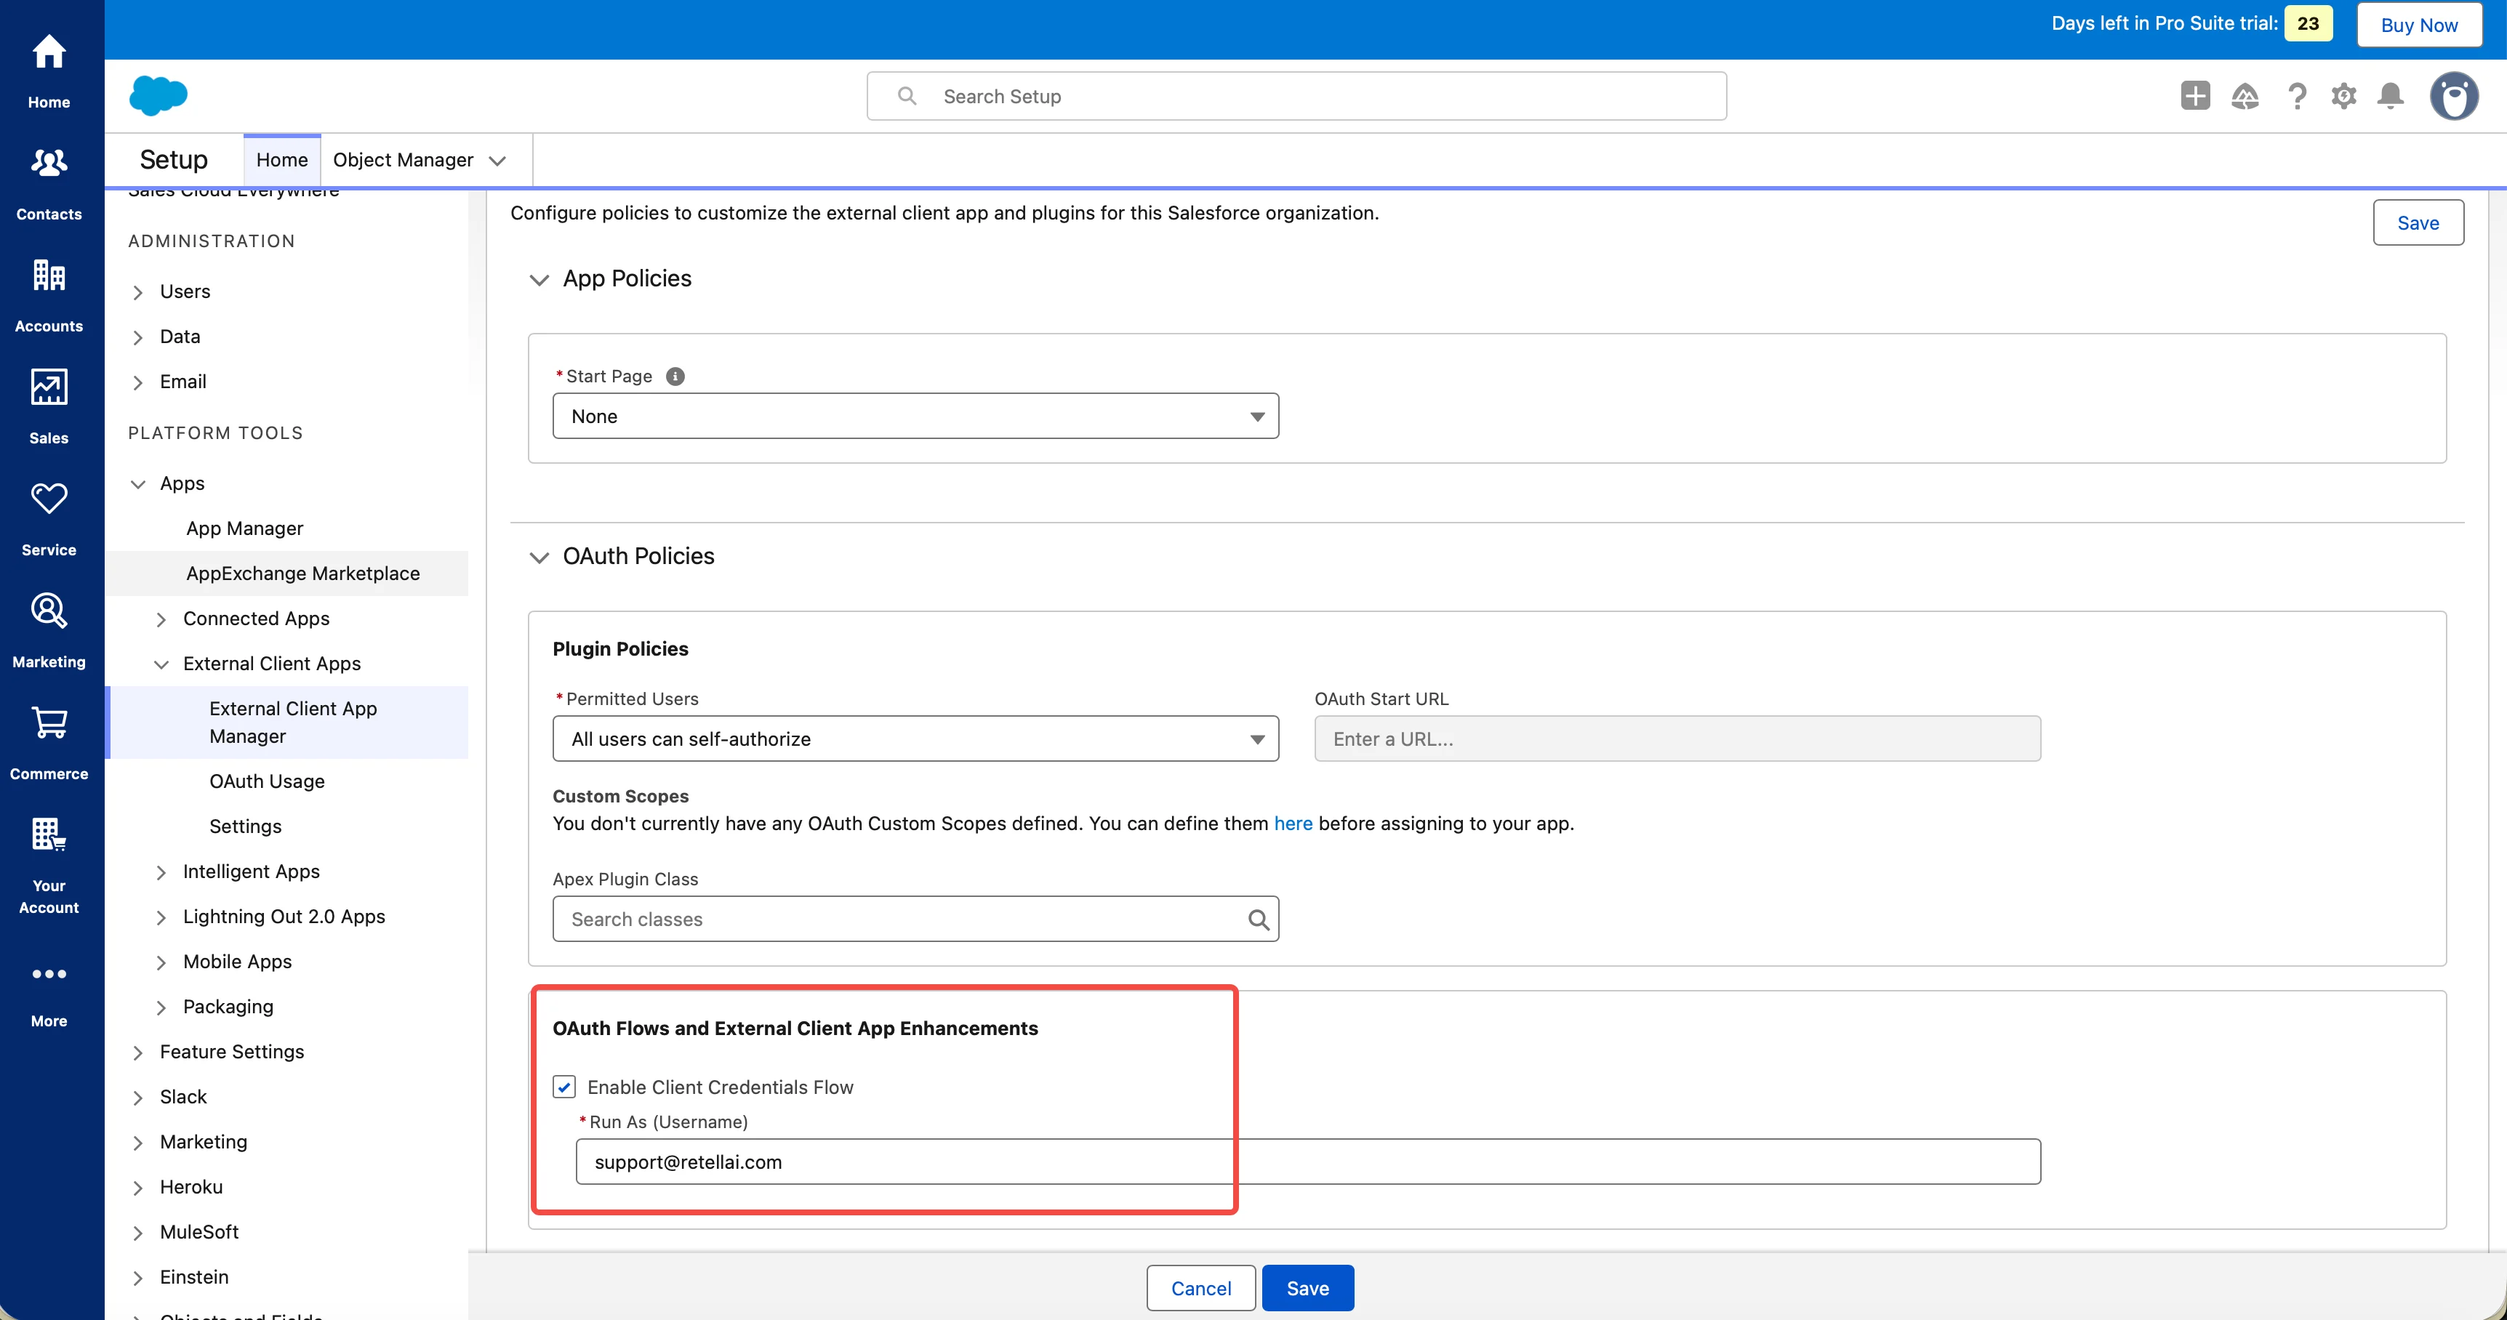Open the Setup gear menu

2343,95
